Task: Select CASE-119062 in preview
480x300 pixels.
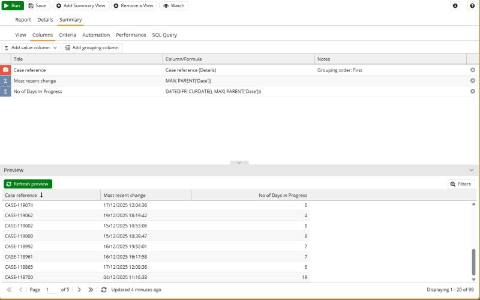Action: [x=19, y=215]
